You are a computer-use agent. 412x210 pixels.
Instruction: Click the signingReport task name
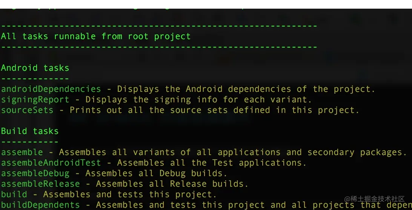[x=35, y=100]
